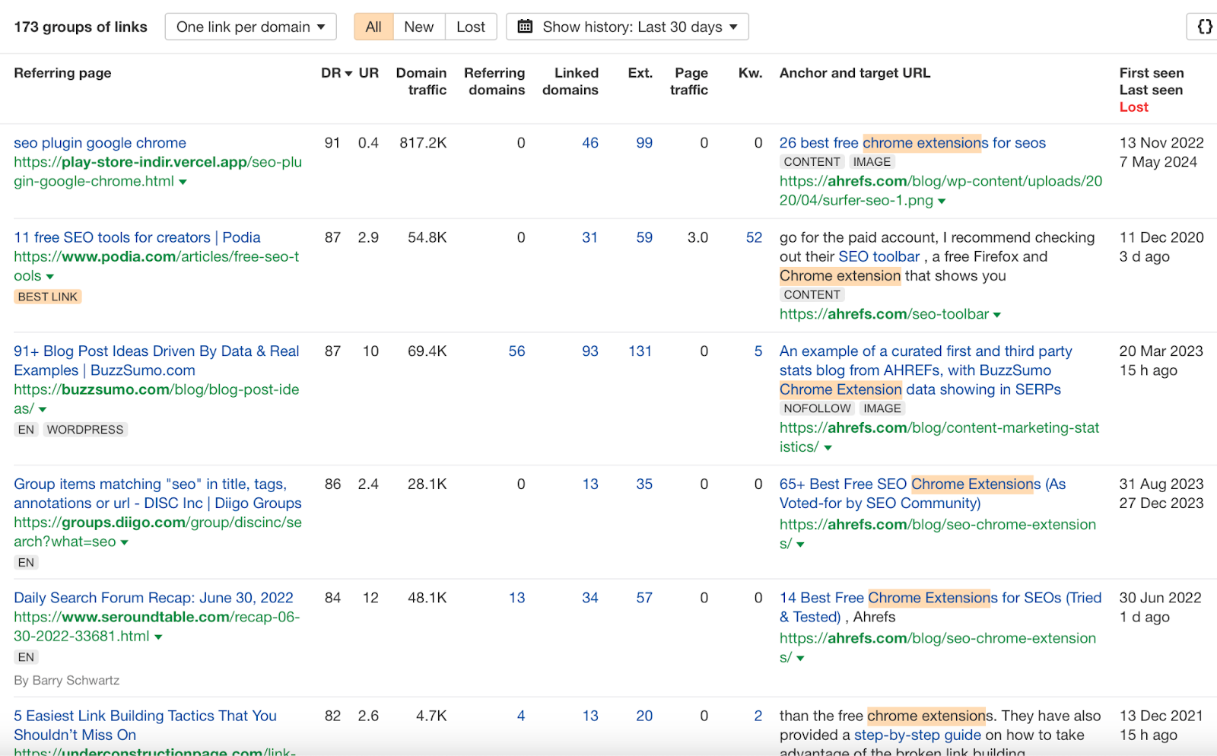1217x756 pixels.
Task: Expand seroundtable.com URL dropdown arrow
Action: pyautogui.click(x=158, y=637)
